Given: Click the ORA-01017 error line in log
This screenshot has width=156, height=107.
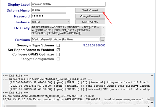Looking at the screenshot, I should [x=76, y=99].
